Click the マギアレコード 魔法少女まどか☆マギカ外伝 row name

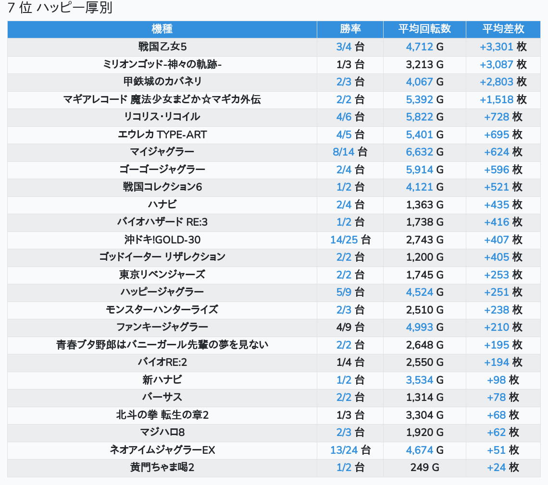click(162, 99)
